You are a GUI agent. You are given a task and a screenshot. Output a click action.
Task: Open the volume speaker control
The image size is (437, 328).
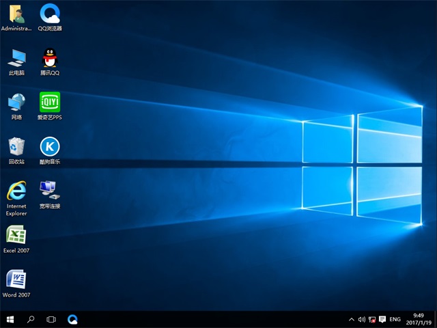tap(362, 319)
